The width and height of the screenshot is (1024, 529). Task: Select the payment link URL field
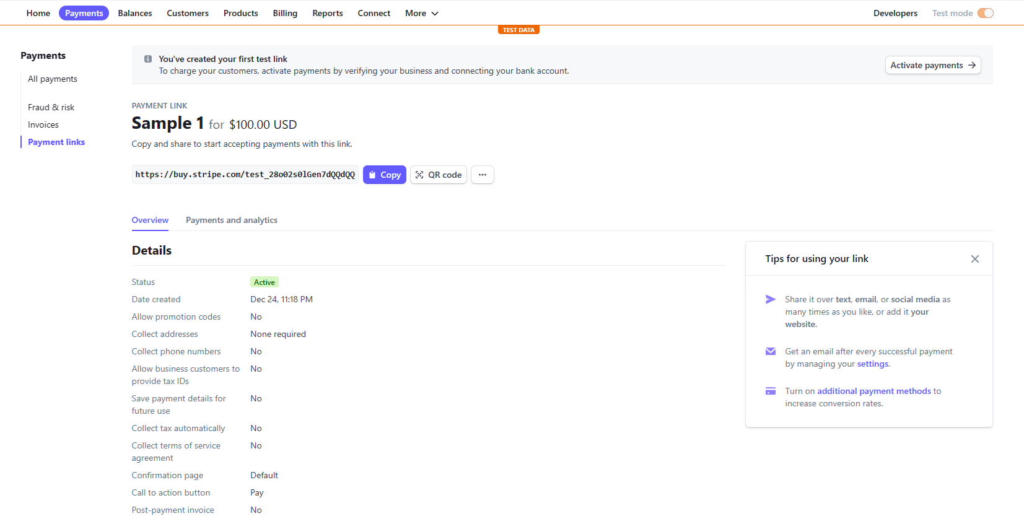click(245, 175)
